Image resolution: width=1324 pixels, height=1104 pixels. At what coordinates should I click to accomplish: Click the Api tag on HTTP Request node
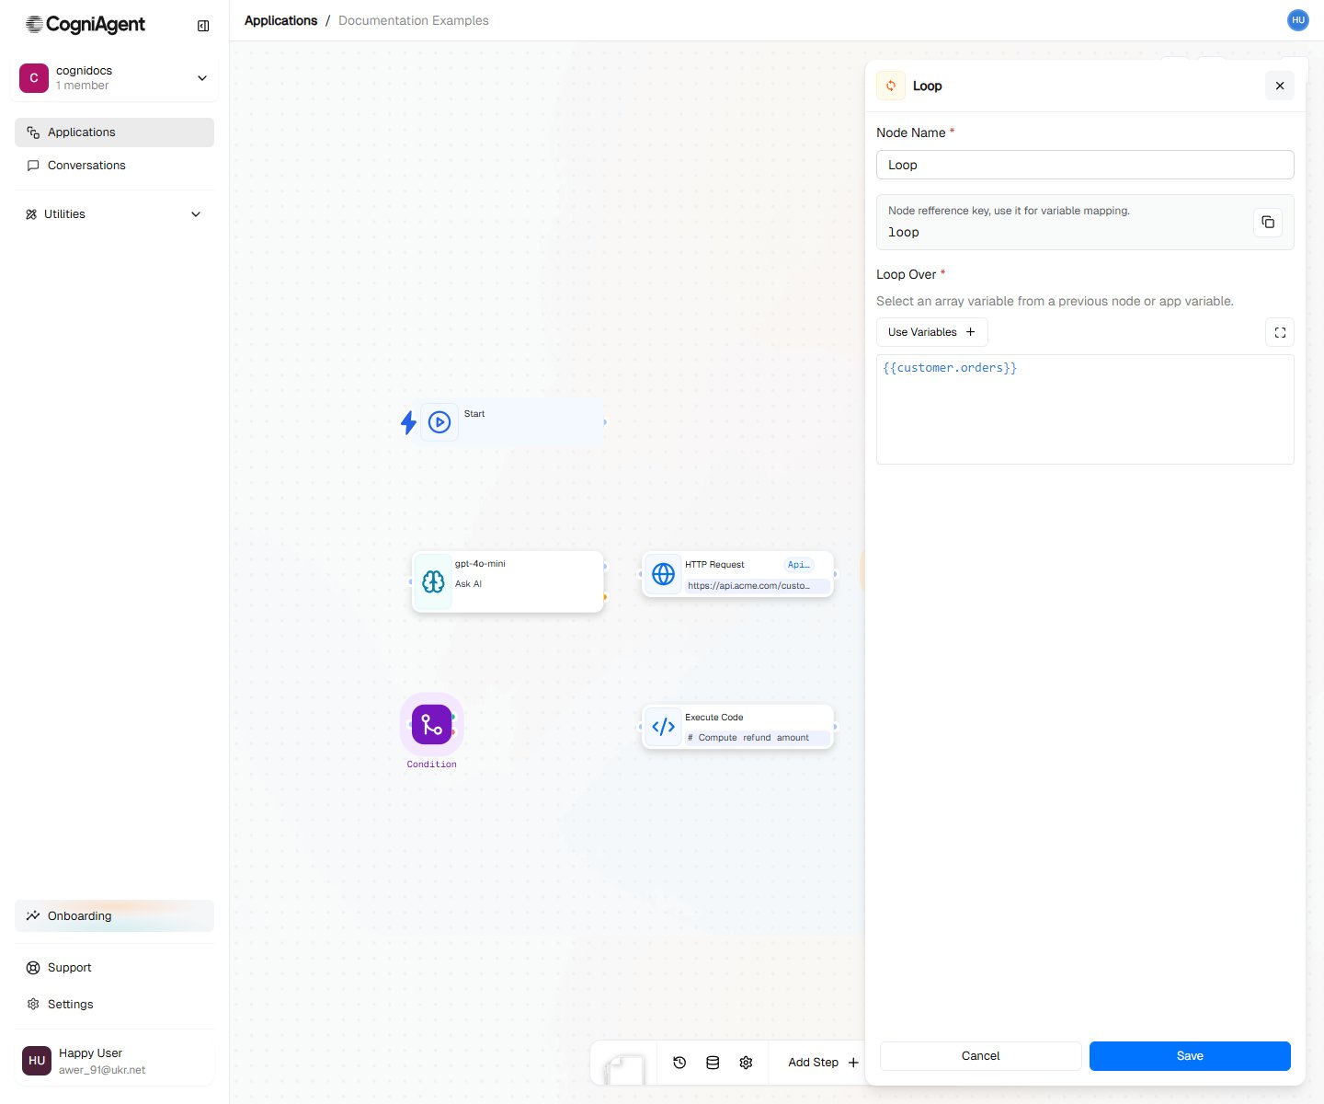[x=798, y=565]
